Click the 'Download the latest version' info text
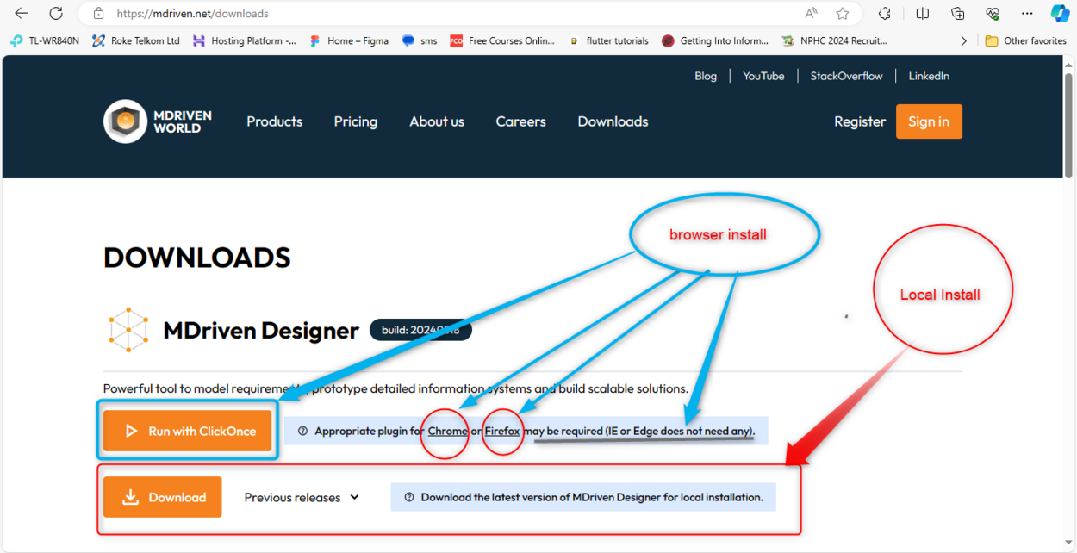The image size is (1077, 553). pyautogui.click(x=592, y=497)
